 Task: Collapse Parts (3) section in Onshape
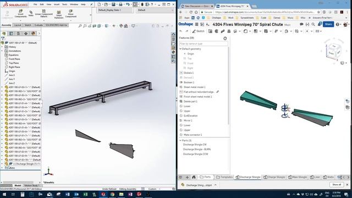coord(180,141)
